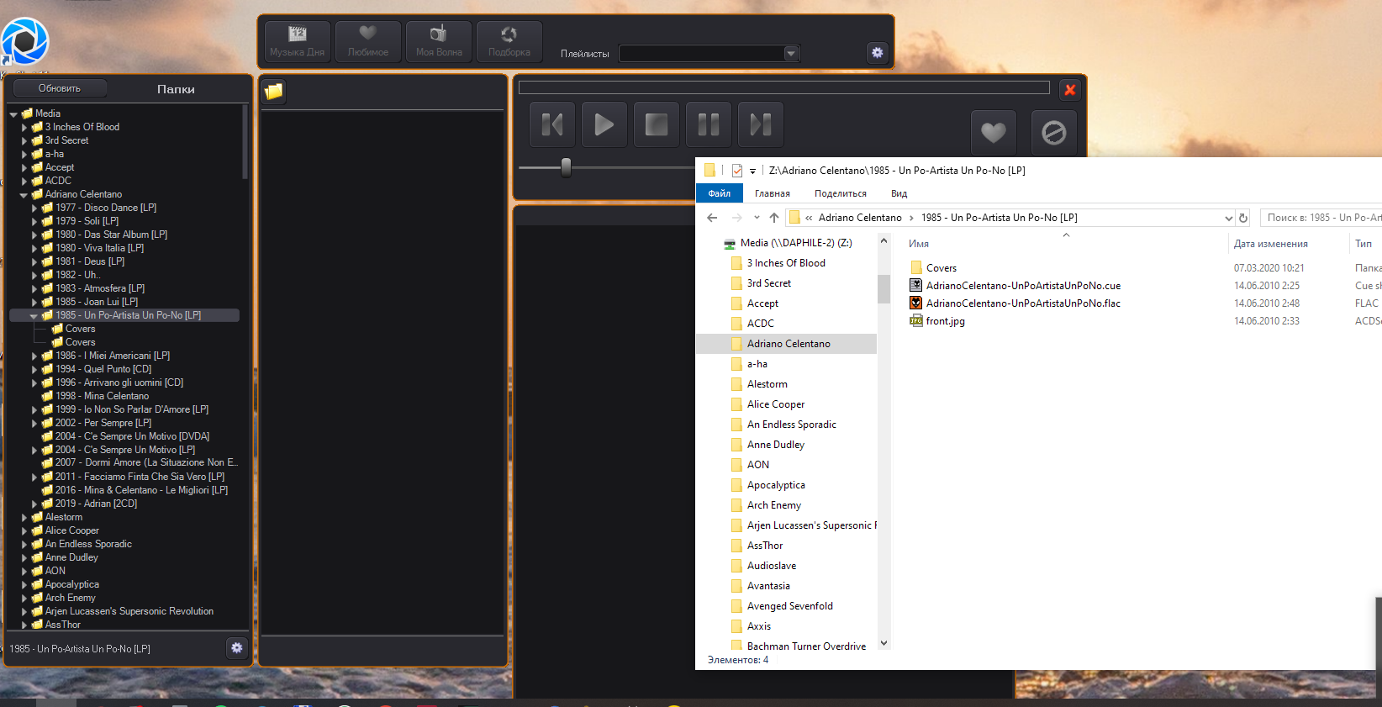This screenshot has height=707, width=1382.
Task: Select 3rd Secret folder in player tree
Action: [x=66, y=140]
